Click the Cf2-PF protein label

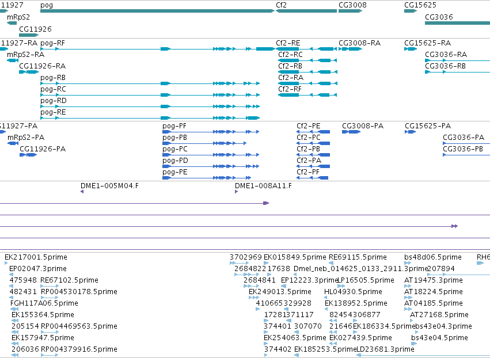tap(308, 172)
